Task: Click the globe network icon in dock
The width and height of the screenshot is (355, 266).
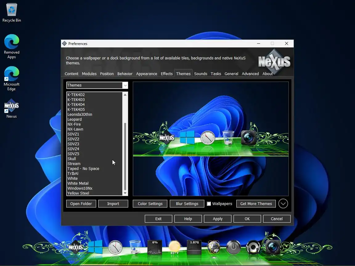Action: [214, 247]
